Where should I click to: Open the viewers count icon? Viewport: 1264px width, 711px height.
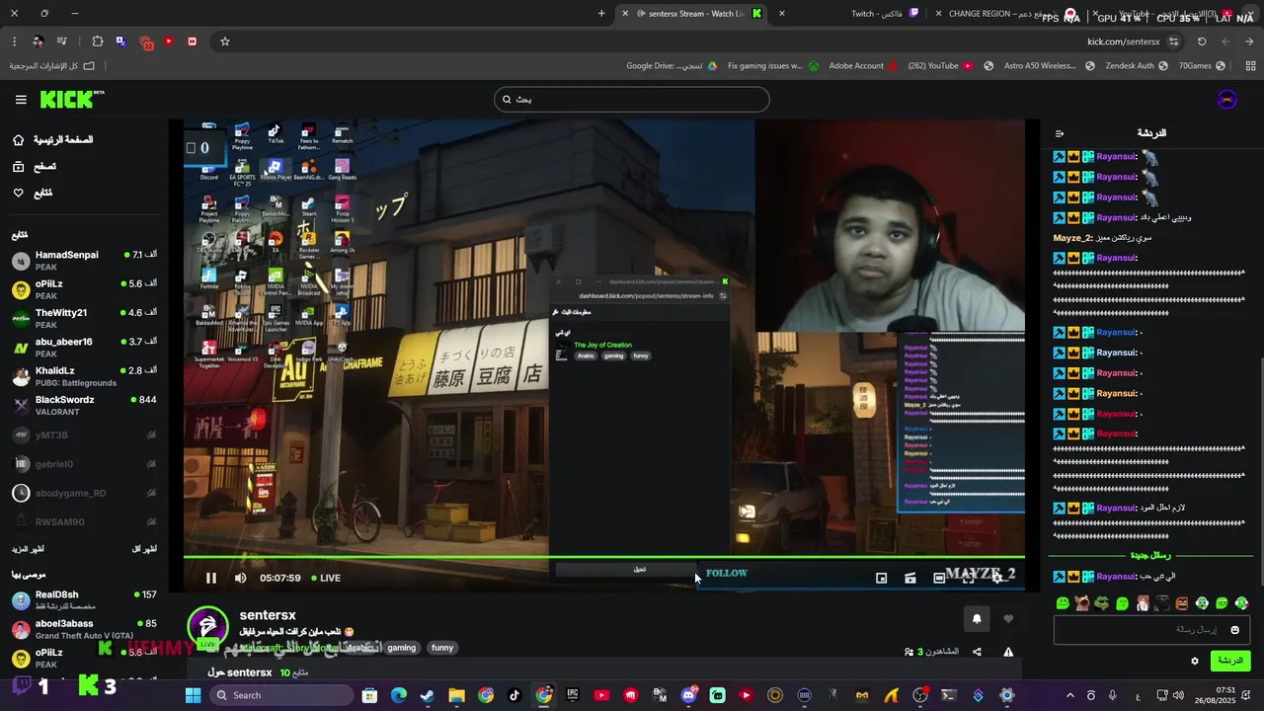pyautogui.click(x=909, y=652)
